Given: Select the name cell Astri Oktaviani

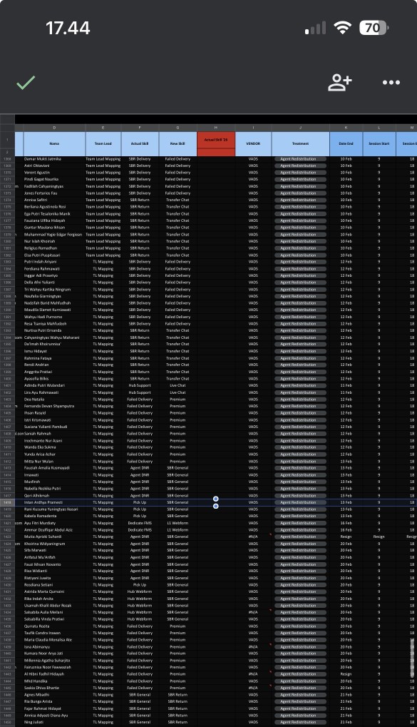Looking at the screenshot, I should [x=54, y=166].
